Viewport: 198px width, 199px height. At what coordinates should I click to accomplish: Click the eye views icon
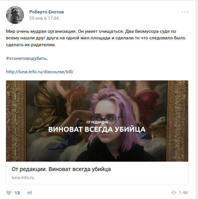pos(174,193)
